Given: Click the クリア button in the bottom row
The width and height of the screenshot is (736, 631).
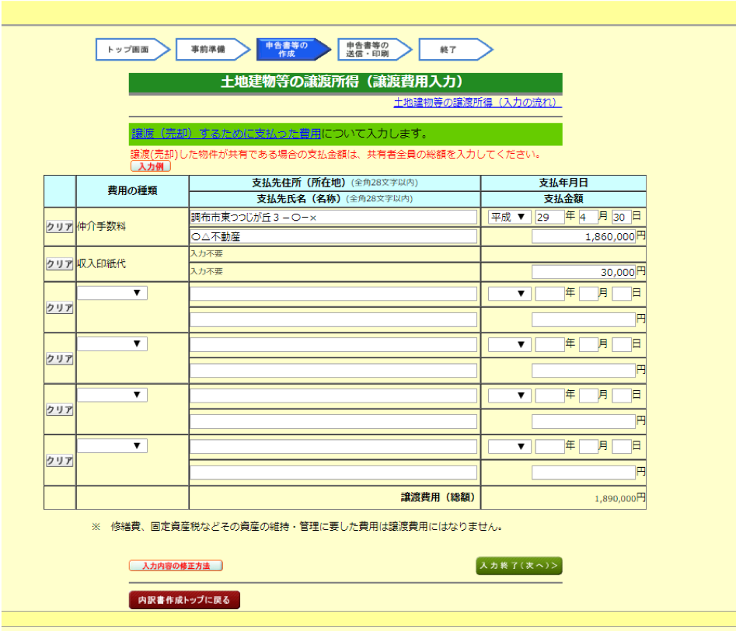Looking at the screenshot, I should pyautogui.click(x=58, y=460).
